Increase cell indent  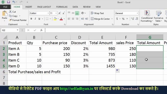pos(87,19)
